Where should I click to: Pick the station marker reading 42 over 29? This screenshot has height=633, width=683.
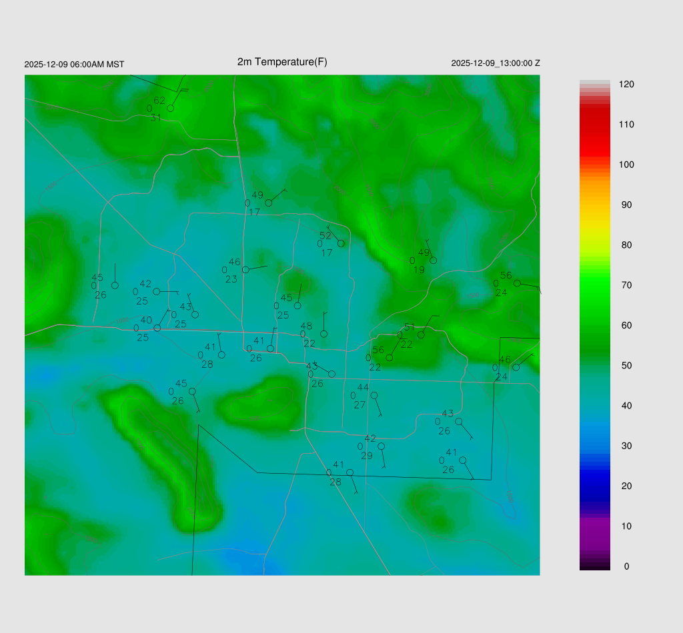[381, 446]
